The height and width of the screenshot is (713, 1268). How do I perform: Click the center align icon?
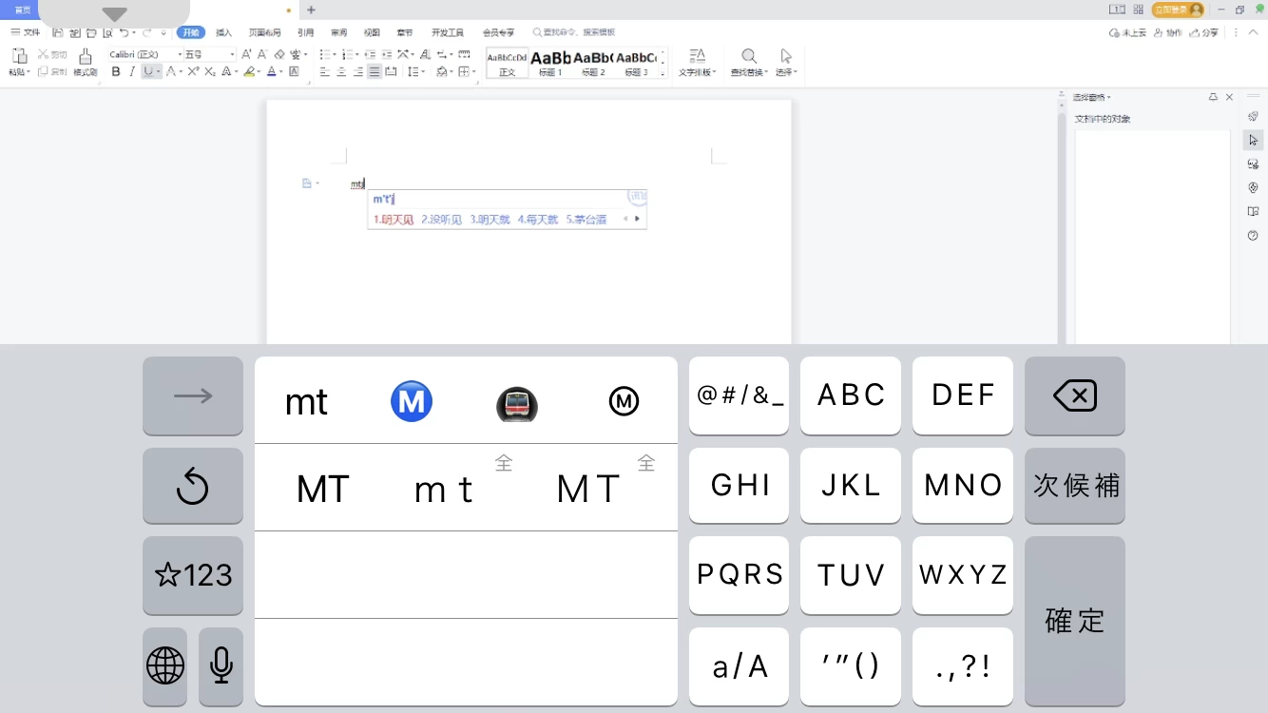[341, 71]
